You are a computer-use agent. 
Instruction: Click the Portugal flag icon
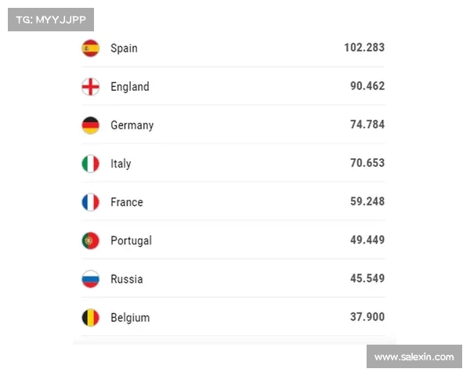coord(91,240)
